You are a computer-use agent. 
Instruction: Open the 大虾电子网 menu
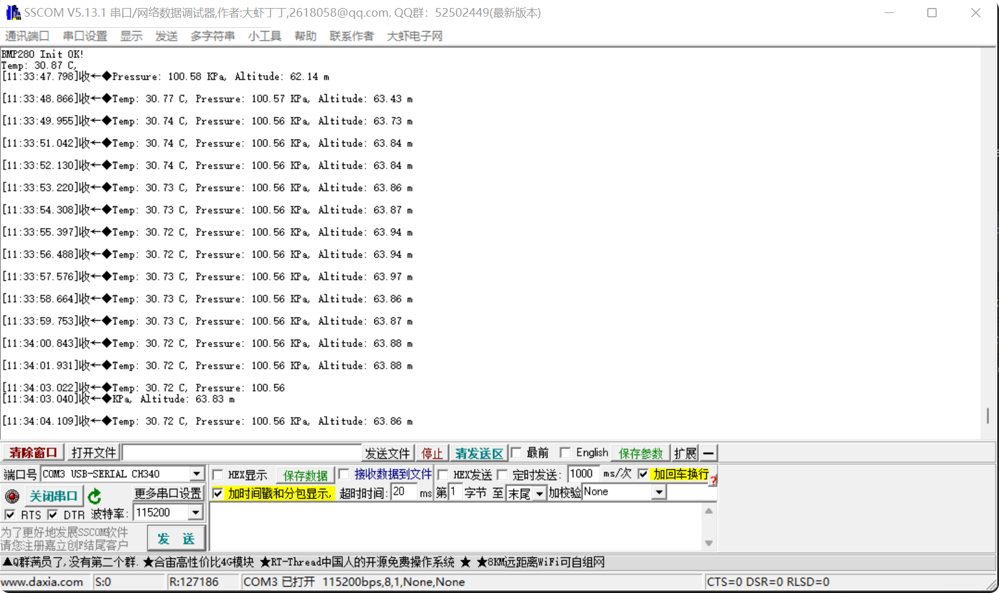tap(415, 36)
